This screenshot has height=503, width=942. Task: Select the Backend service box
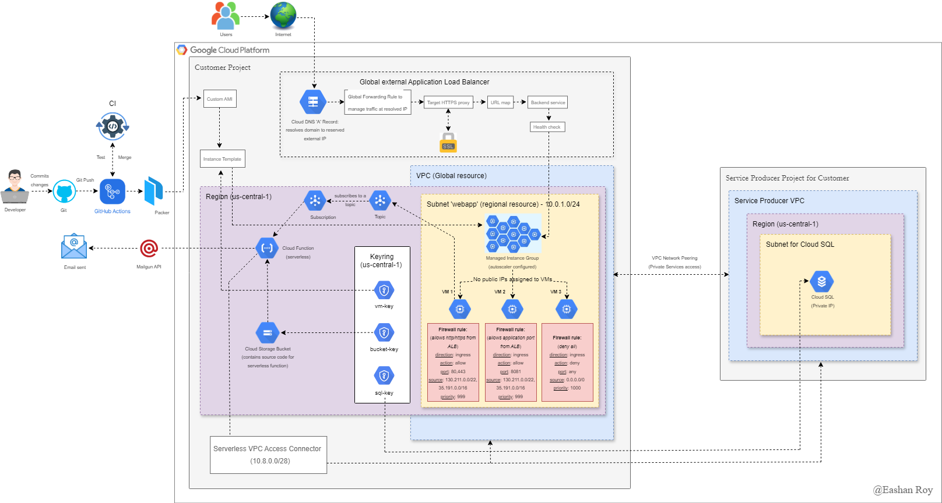pos(548,102)
